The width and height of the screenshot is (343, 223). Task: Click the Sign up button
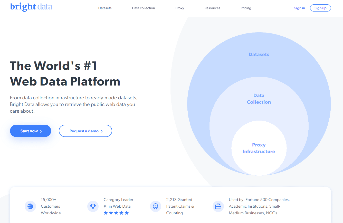click(x=320, y=8)
